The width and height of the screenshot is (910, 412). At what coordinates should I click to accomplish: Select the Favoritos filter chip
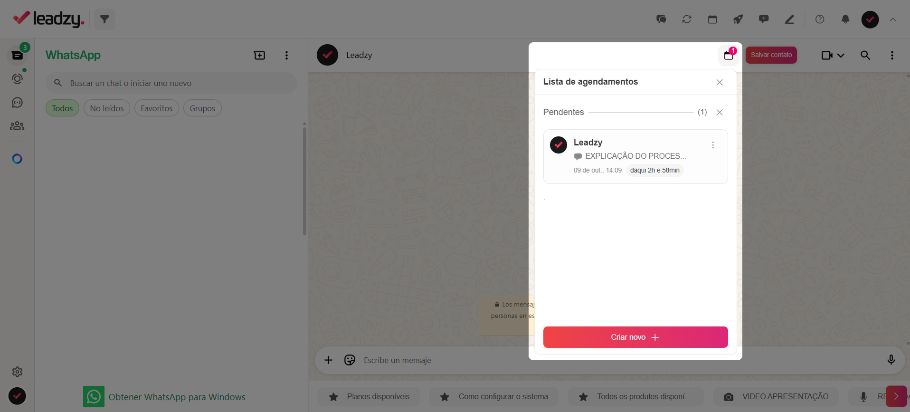pyautogui.click(x=157, y=108)
